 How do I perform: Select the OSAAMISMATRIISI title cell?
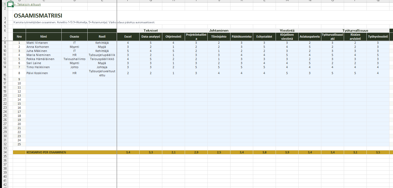(38, 16)
